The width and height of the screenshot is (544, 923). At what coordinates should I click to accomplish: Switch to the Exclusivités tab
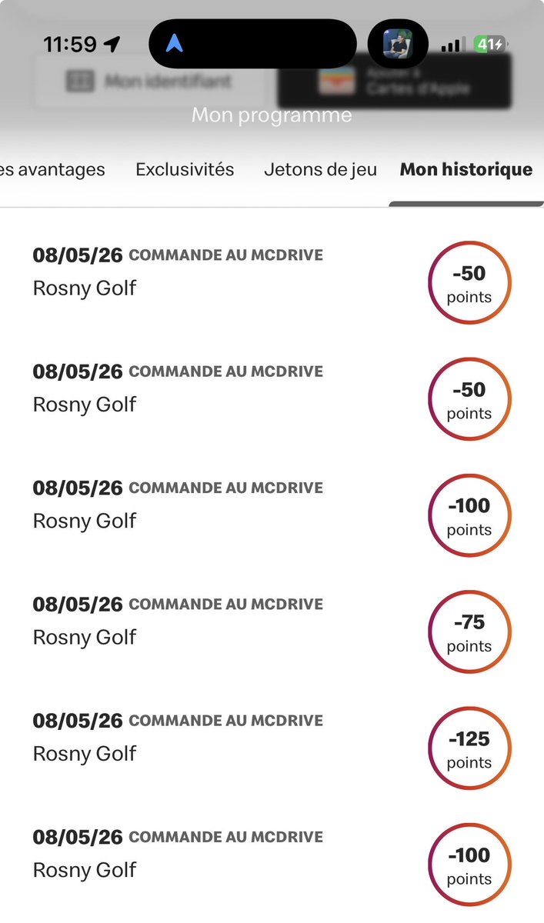[185, 169]
